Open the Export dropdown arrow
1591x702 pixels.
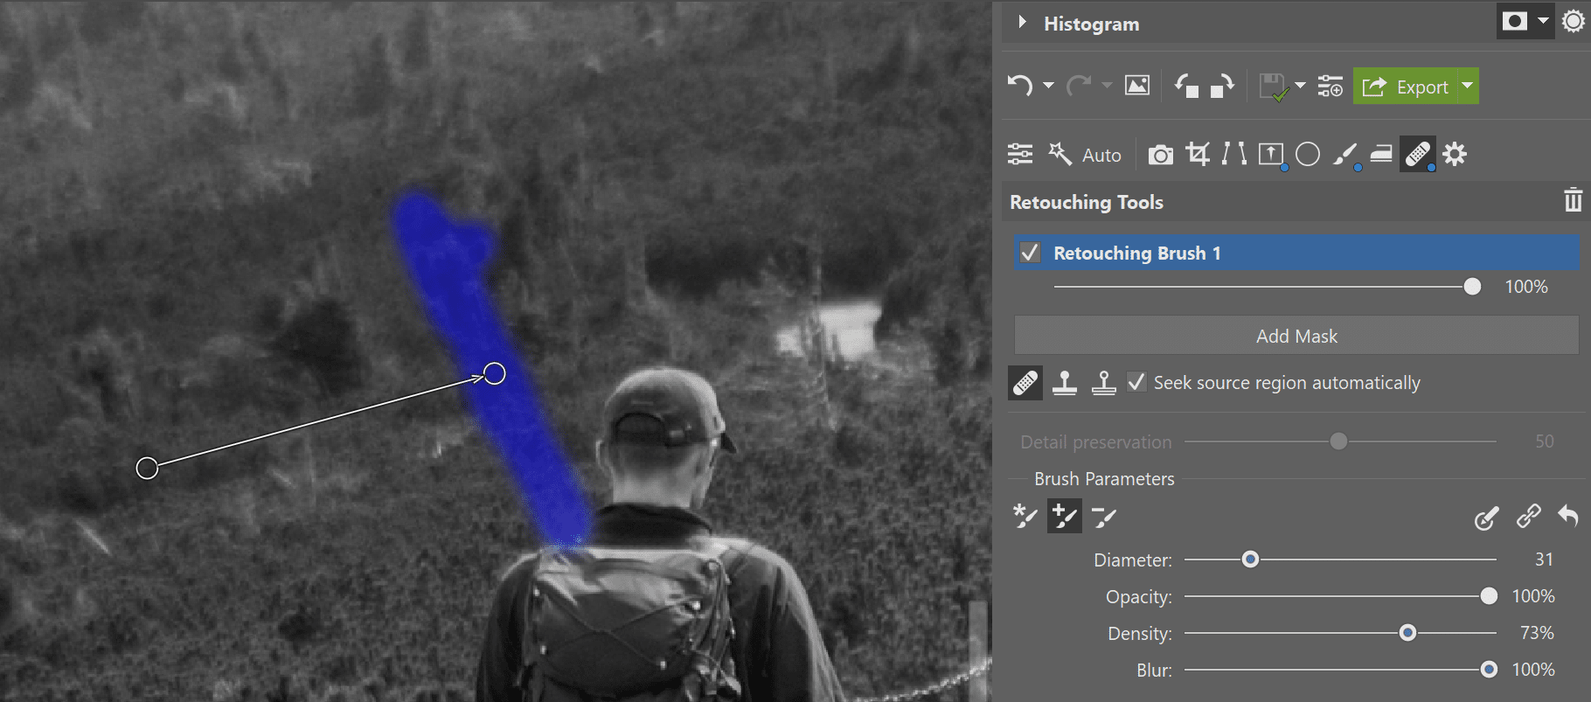1468,86
